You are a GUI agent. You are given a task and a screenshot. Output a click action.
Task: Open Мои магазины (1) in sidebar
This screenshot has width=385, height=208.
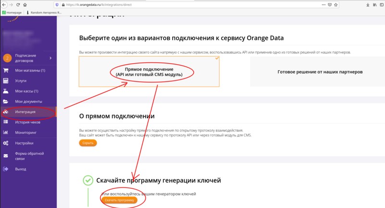(x=30, y=70)
